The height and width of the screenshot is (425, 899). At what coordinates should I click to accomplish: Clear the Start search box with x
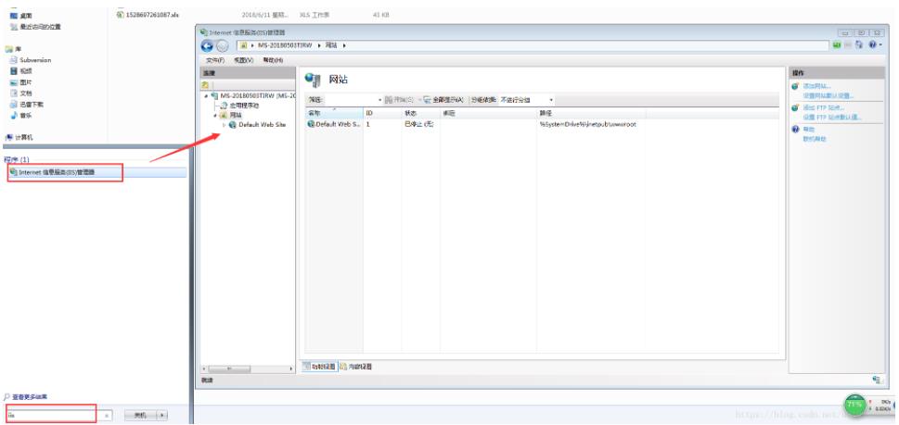(107, 416)
